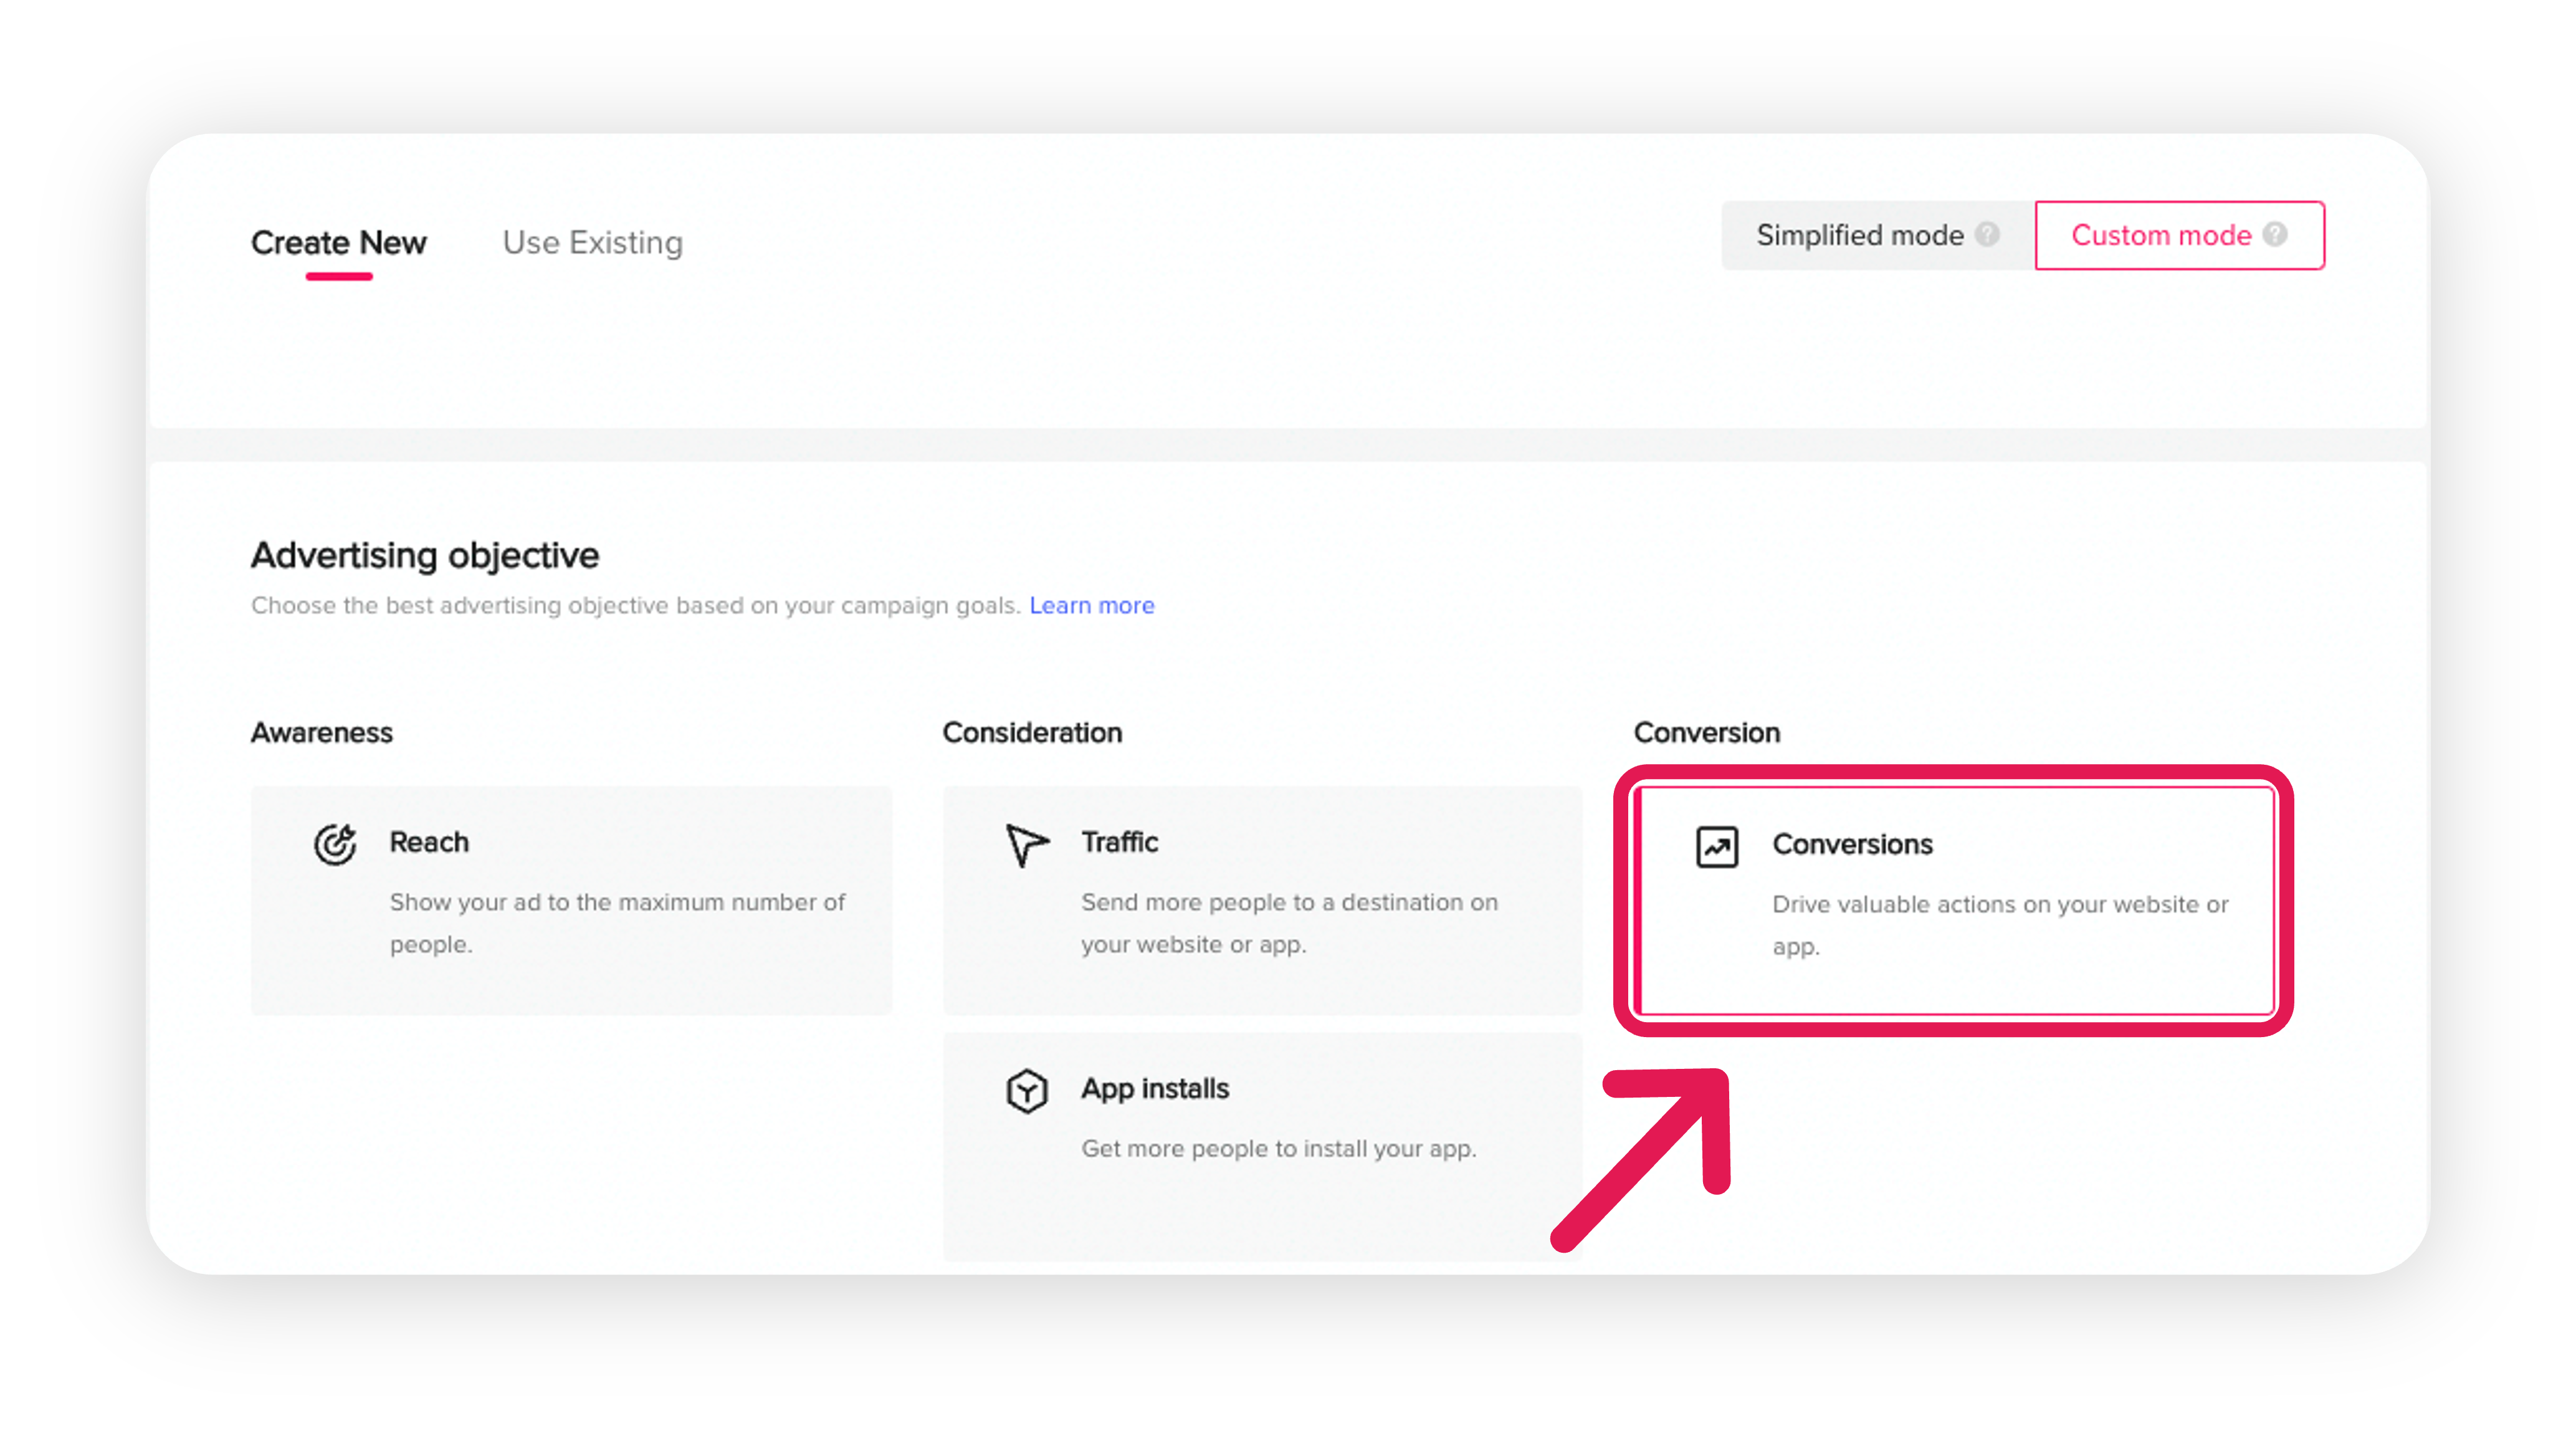
Task: Click the Awareness column label
Action: coord(322,733)
